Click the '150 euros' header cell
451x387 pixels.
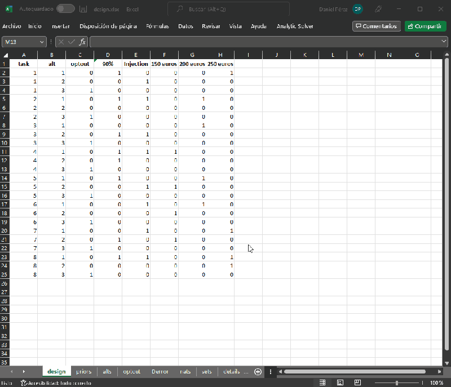pyautogui.click(x=164, y=64)
